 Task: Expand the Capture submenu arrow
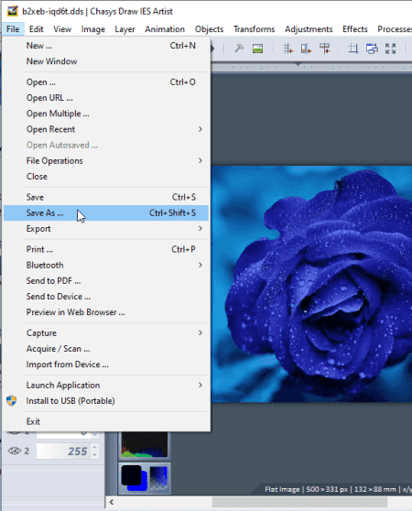point(201,332)
